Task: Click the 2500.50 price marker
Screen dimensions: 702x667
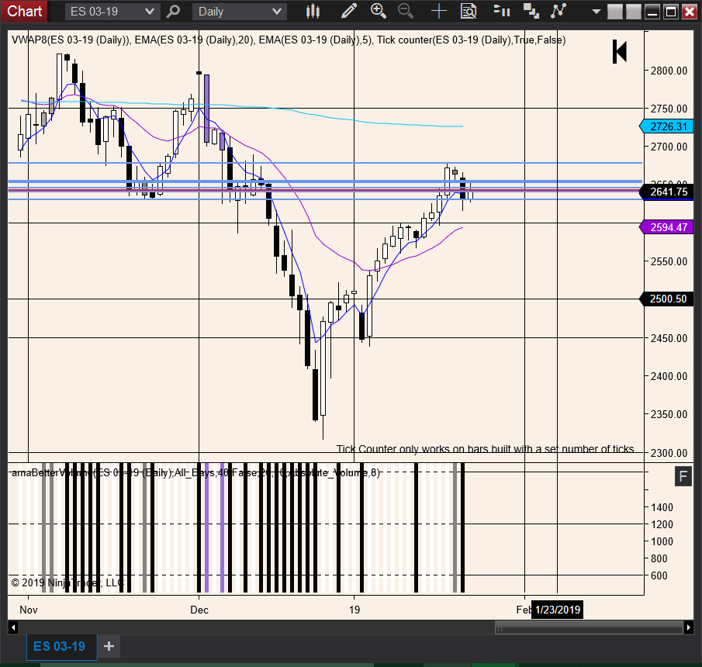Action: [x=666, y=299]
